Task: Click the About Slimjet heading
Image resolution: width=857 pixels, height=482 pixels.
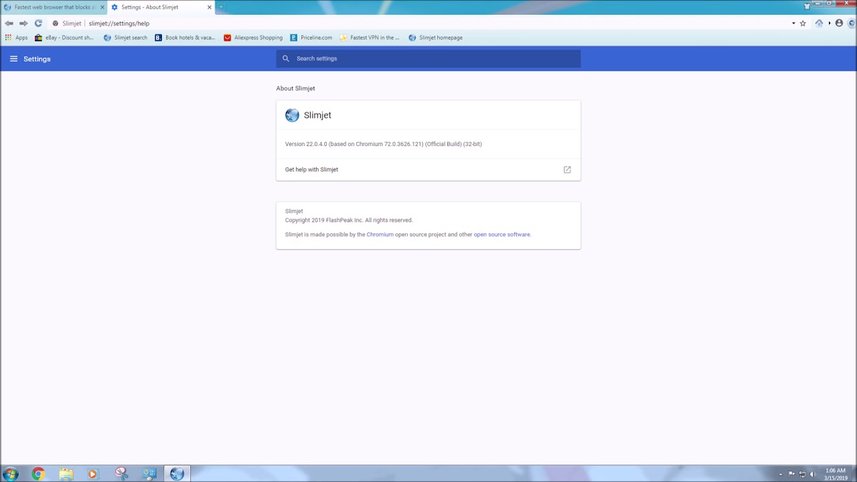Action: pyautogui.click(x=295, y=88)
